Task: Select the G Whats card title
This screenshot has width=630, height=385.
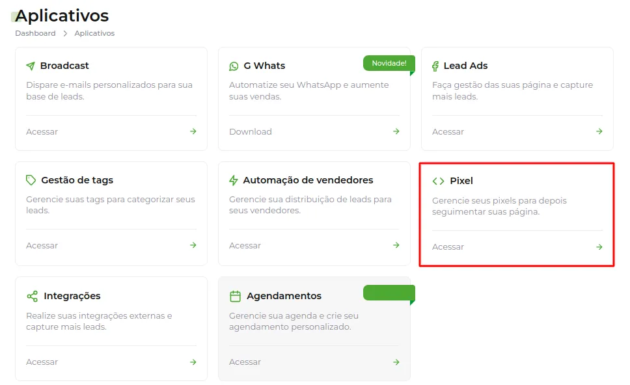Action: click(x=264, y=66)
